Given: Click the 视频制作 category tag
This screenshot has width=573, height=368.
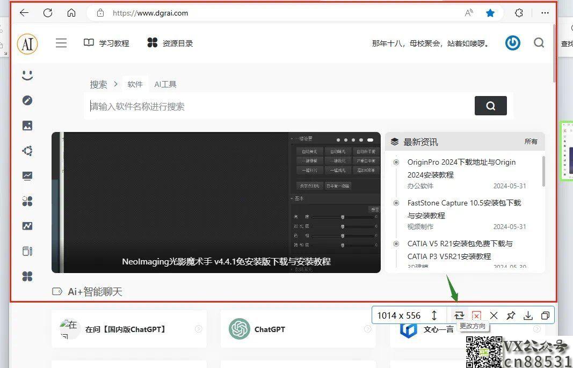Looking at the screenshot, I should pyautogui.click(x=420, y=227).
